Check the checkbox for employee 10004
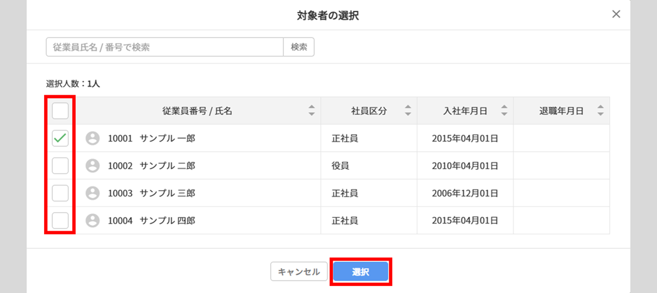This screenshot has width=657, height=293. click(60, 220)
